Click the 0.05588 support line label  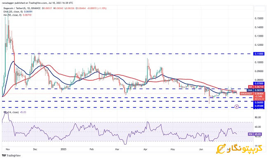(x=259, y=106)
